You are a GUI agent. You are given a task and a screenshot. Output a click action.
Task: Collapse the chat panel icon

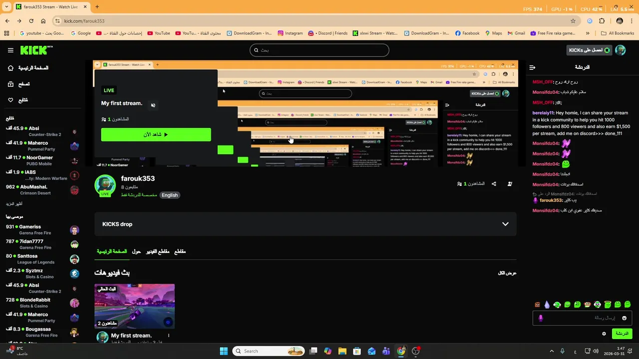click(532, 67)
